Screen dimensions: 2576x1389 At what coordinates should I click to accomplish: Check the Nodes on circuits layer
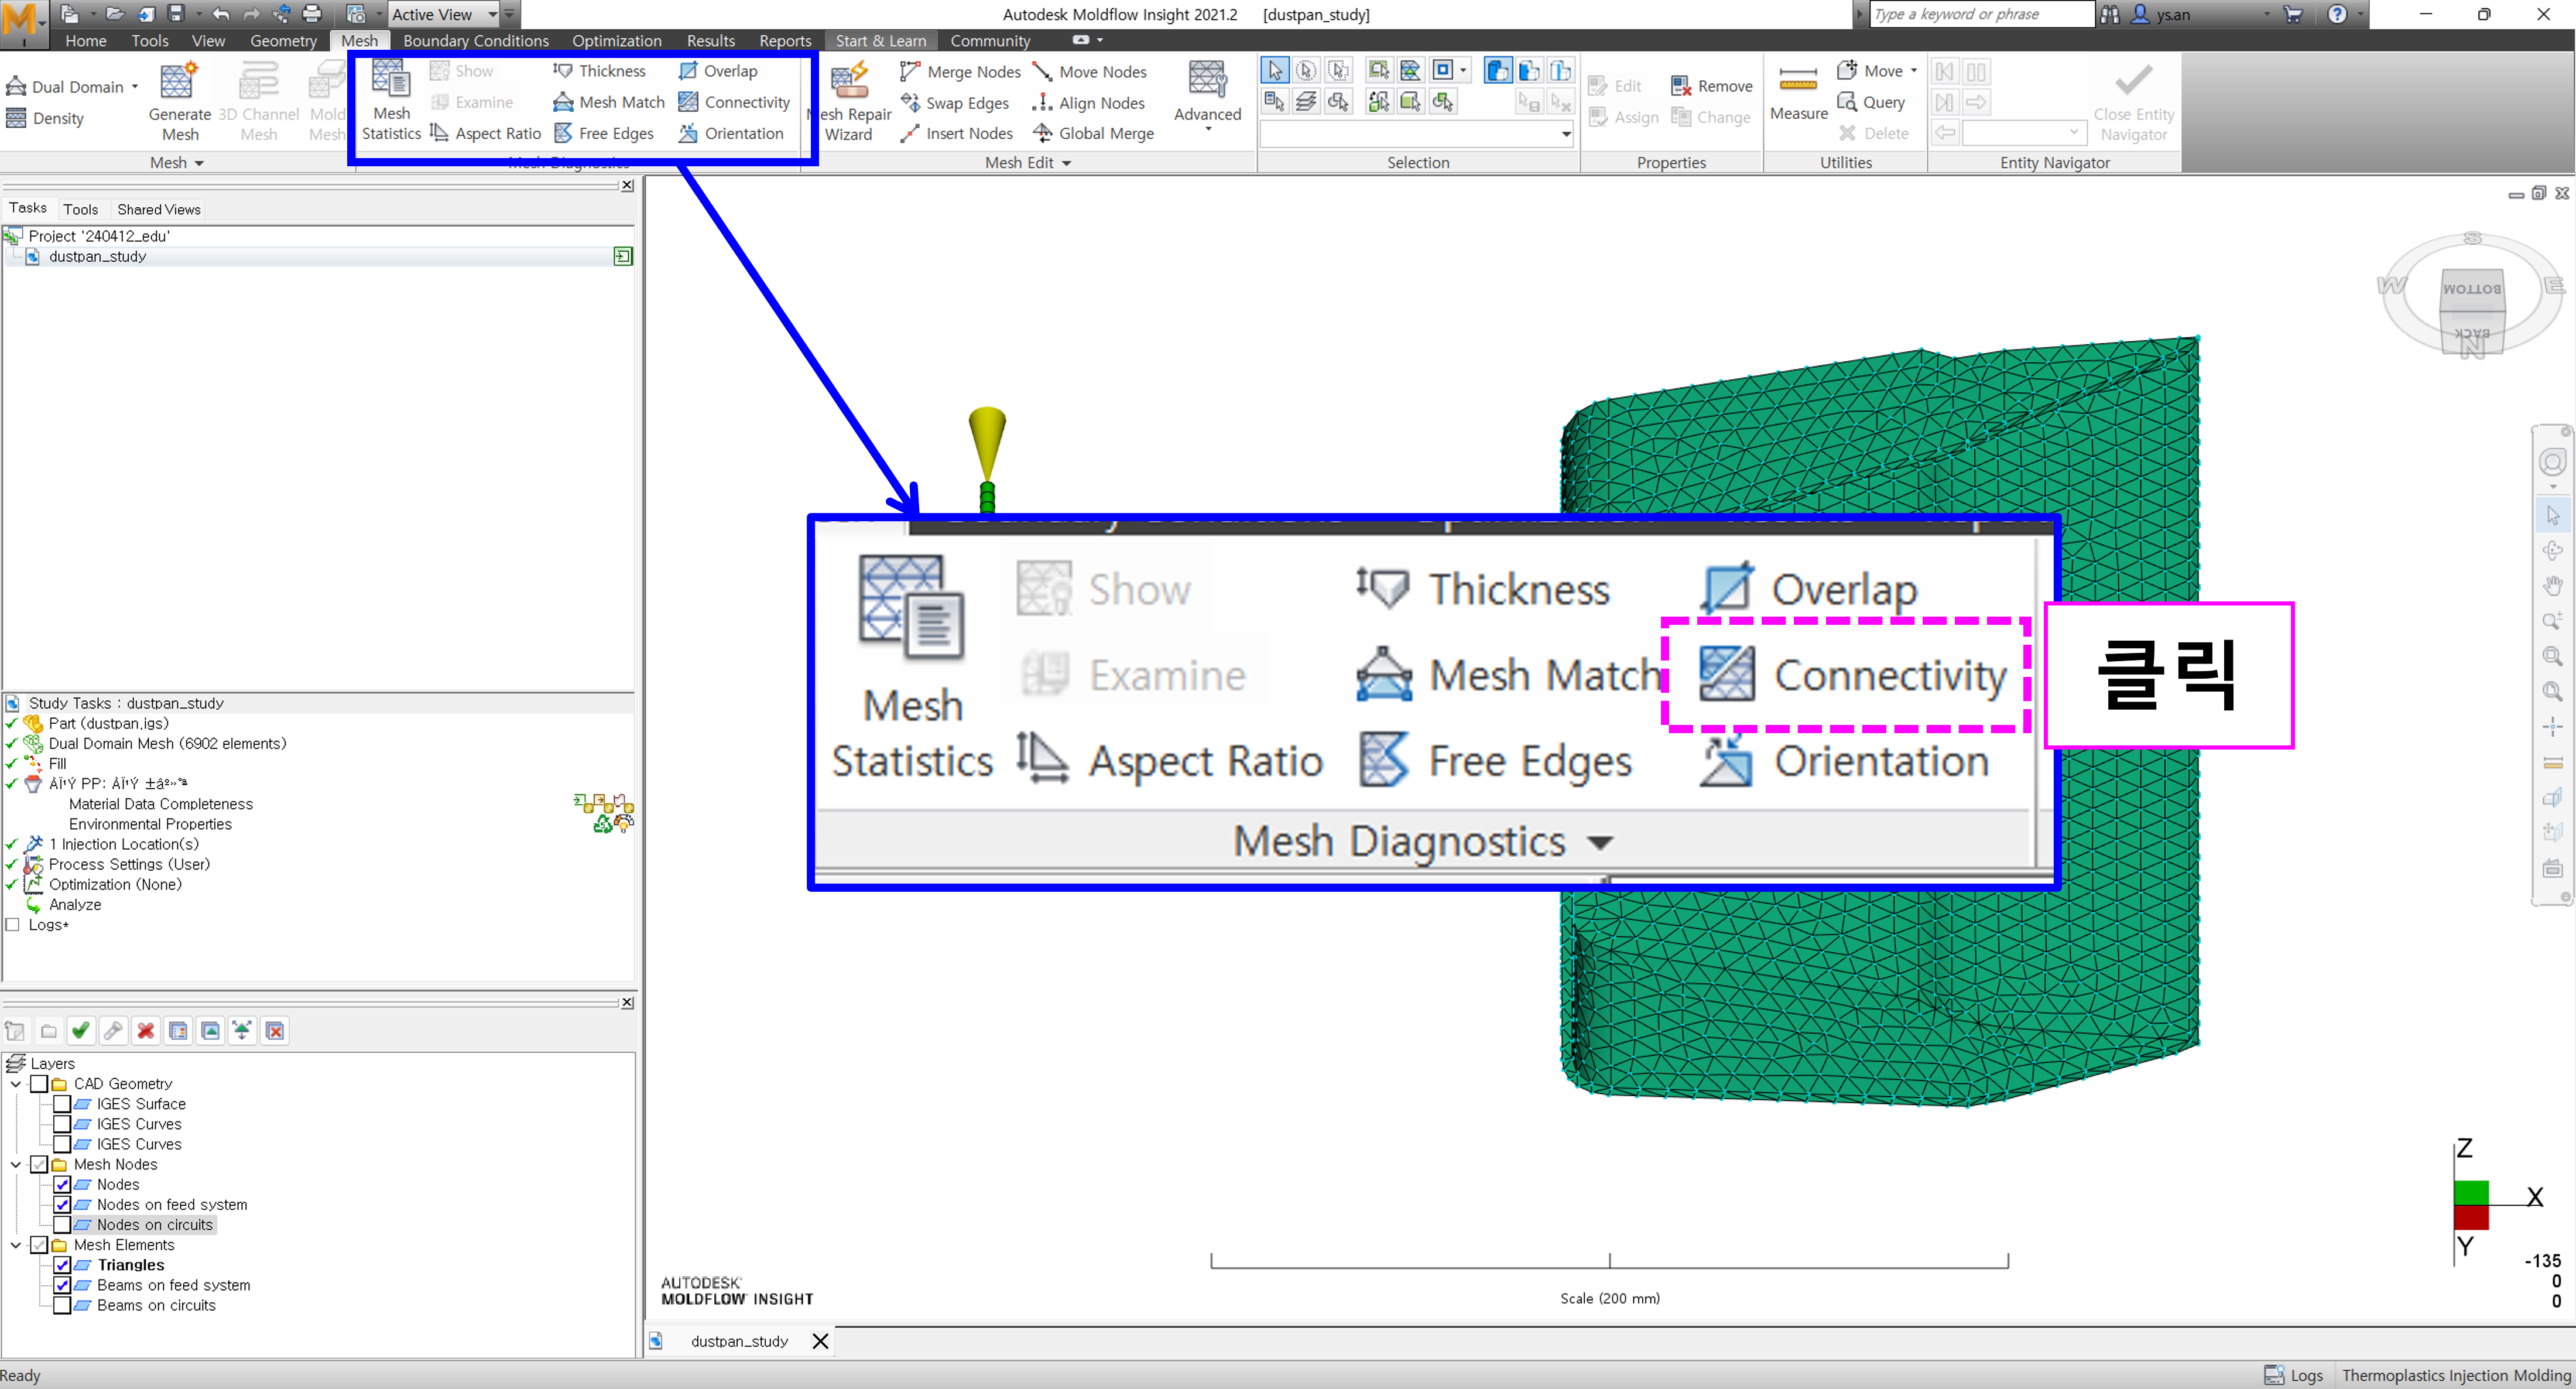(x=62, y=1225)
